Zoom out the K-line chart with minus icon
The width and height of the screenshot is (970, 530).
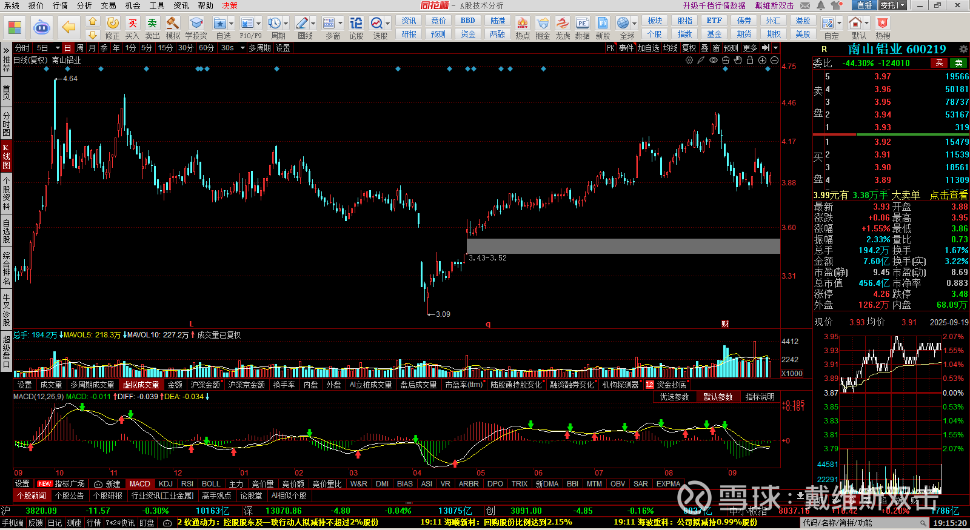(x=774, y=60)
